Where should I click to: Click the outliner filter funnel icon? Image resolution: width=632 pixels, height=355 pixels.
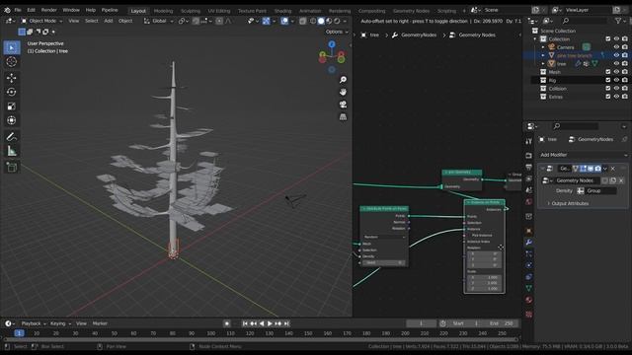618,21
